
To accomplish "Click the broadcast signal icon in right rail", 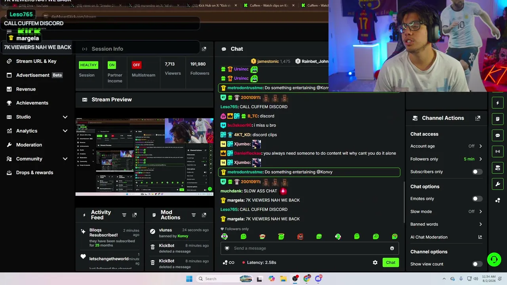I will click(498, 151).
